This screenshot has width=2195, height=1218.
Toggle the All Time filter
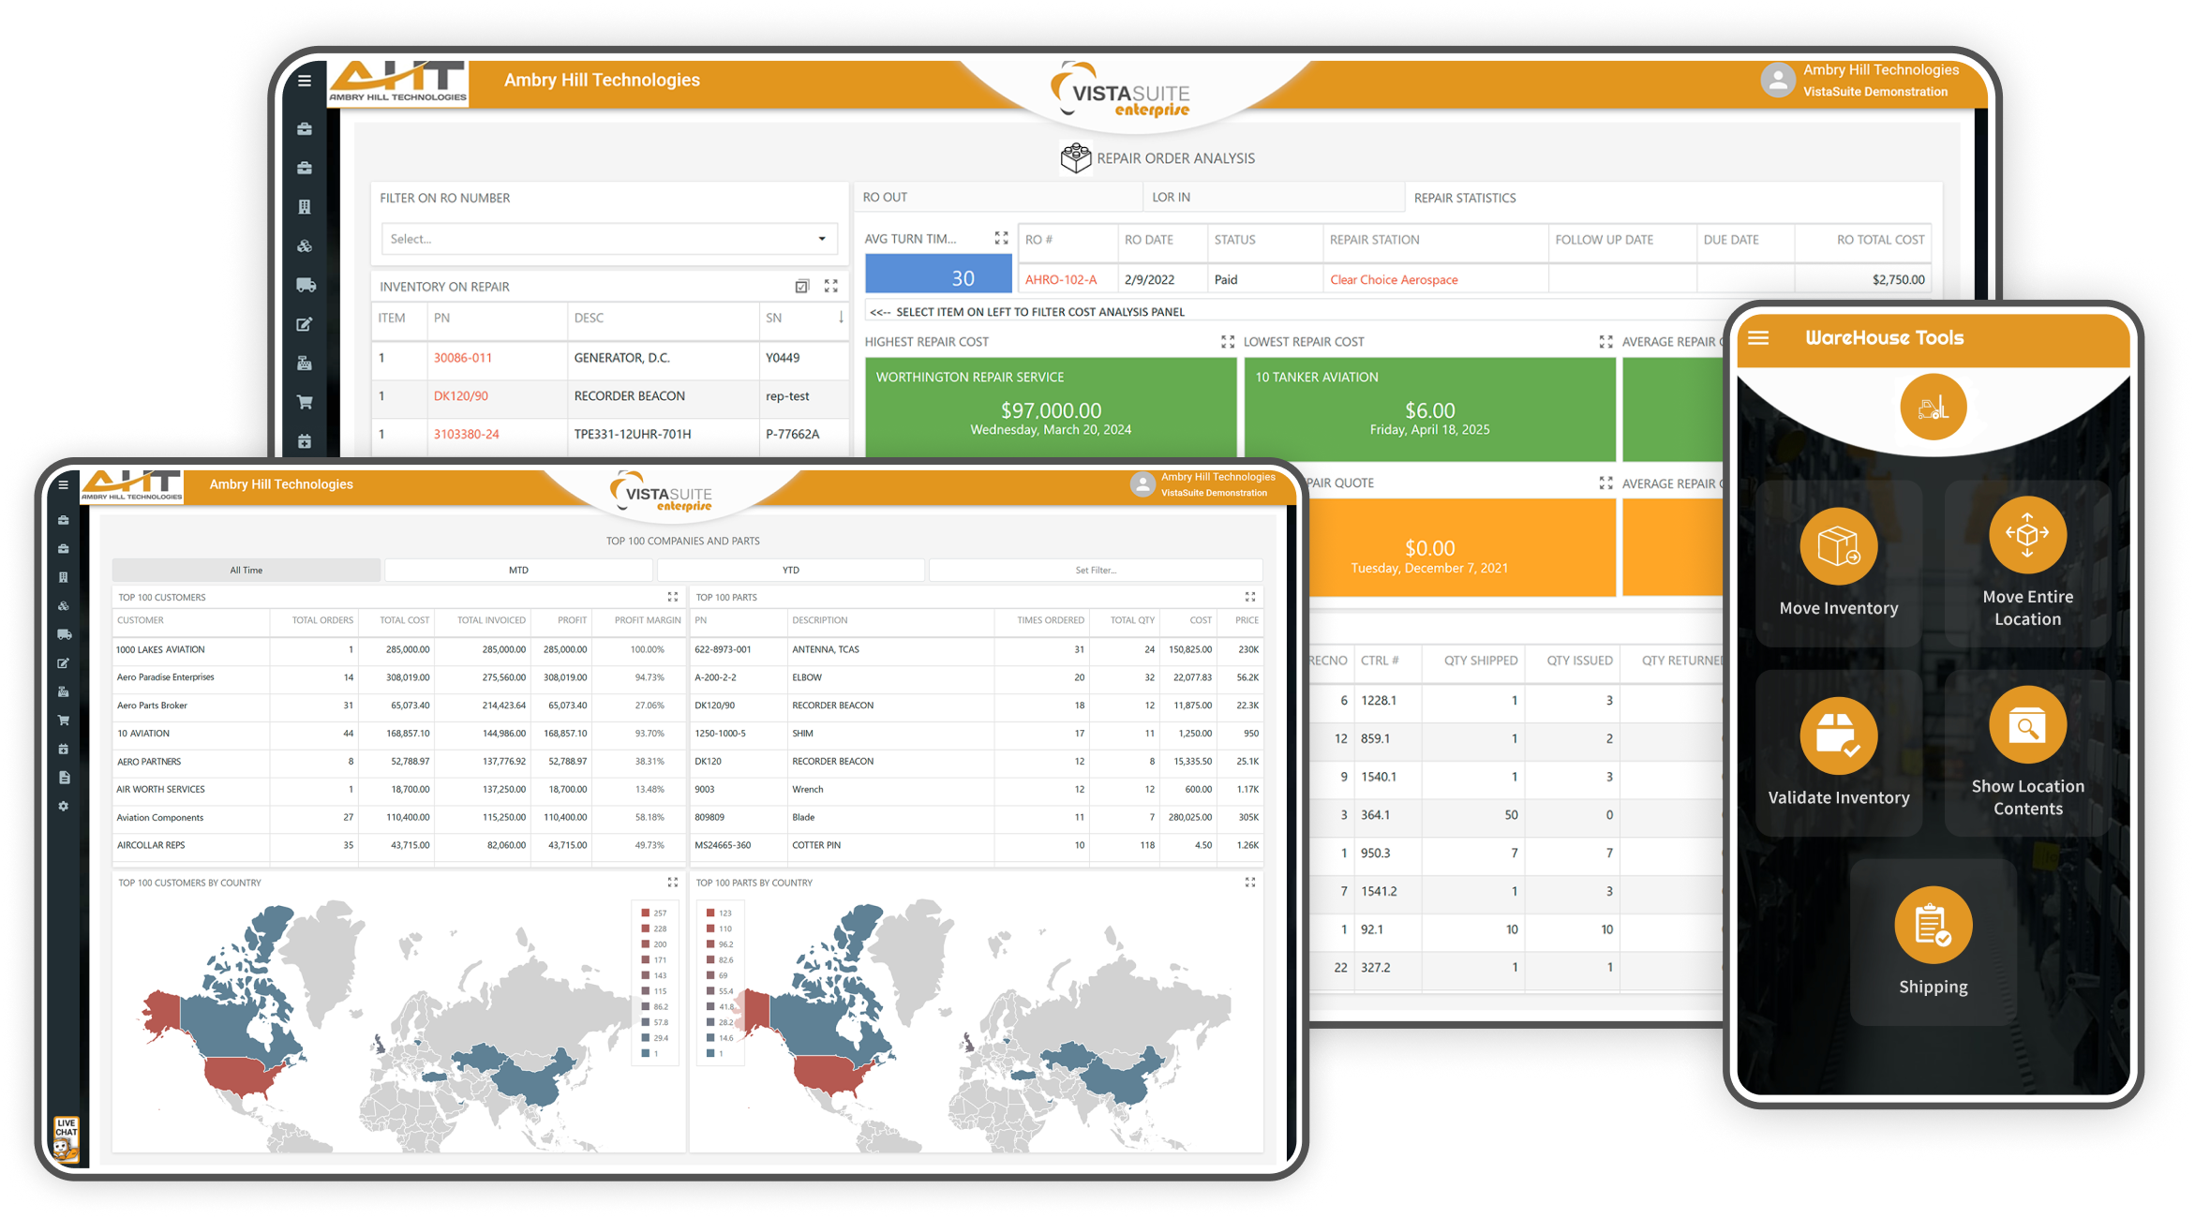(x=246, y=570)
